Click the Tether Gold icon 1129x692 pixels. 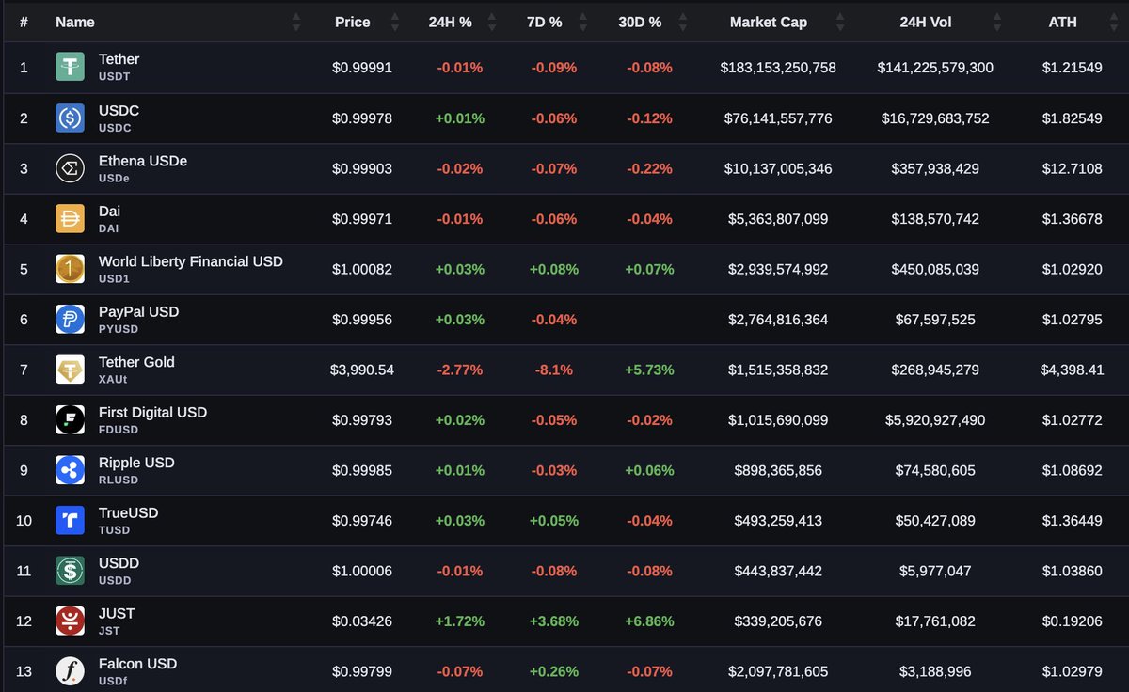(x=70, y=369)
